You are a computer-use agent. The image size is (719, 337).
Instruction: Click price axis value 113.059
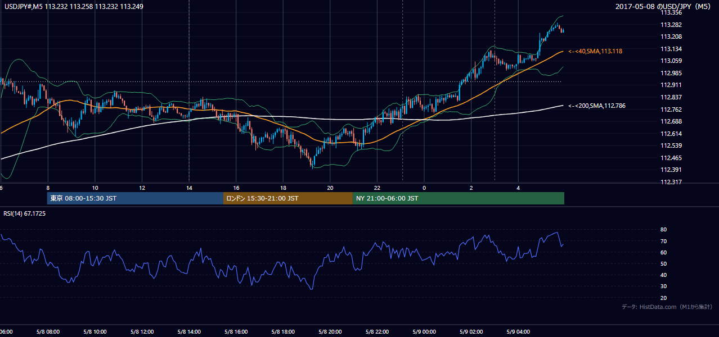672,61
